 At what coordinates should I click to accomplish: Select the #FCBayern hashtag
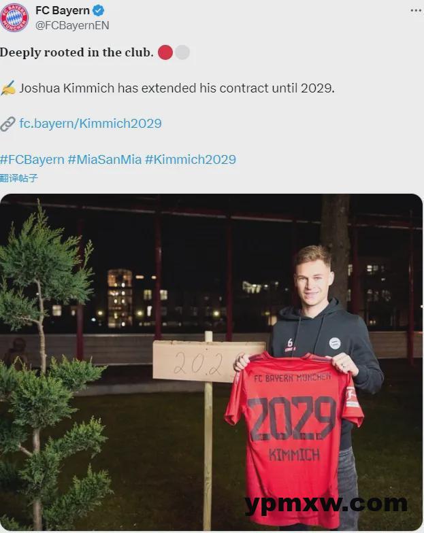click(x=32, y=159)
